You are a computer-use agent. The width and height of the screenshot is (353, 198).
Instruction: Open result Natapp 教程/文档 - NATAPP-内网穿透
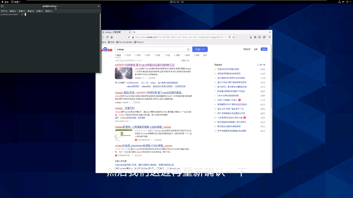point(149,92)
